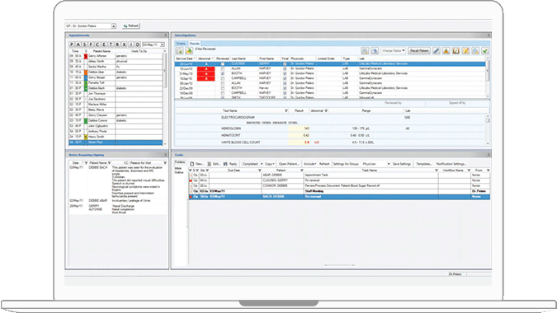Image resolution: width=557 pixels, height=313 pixels.
Task: Click the orange status marker for Debbie Abar
Action: [86, 72]
